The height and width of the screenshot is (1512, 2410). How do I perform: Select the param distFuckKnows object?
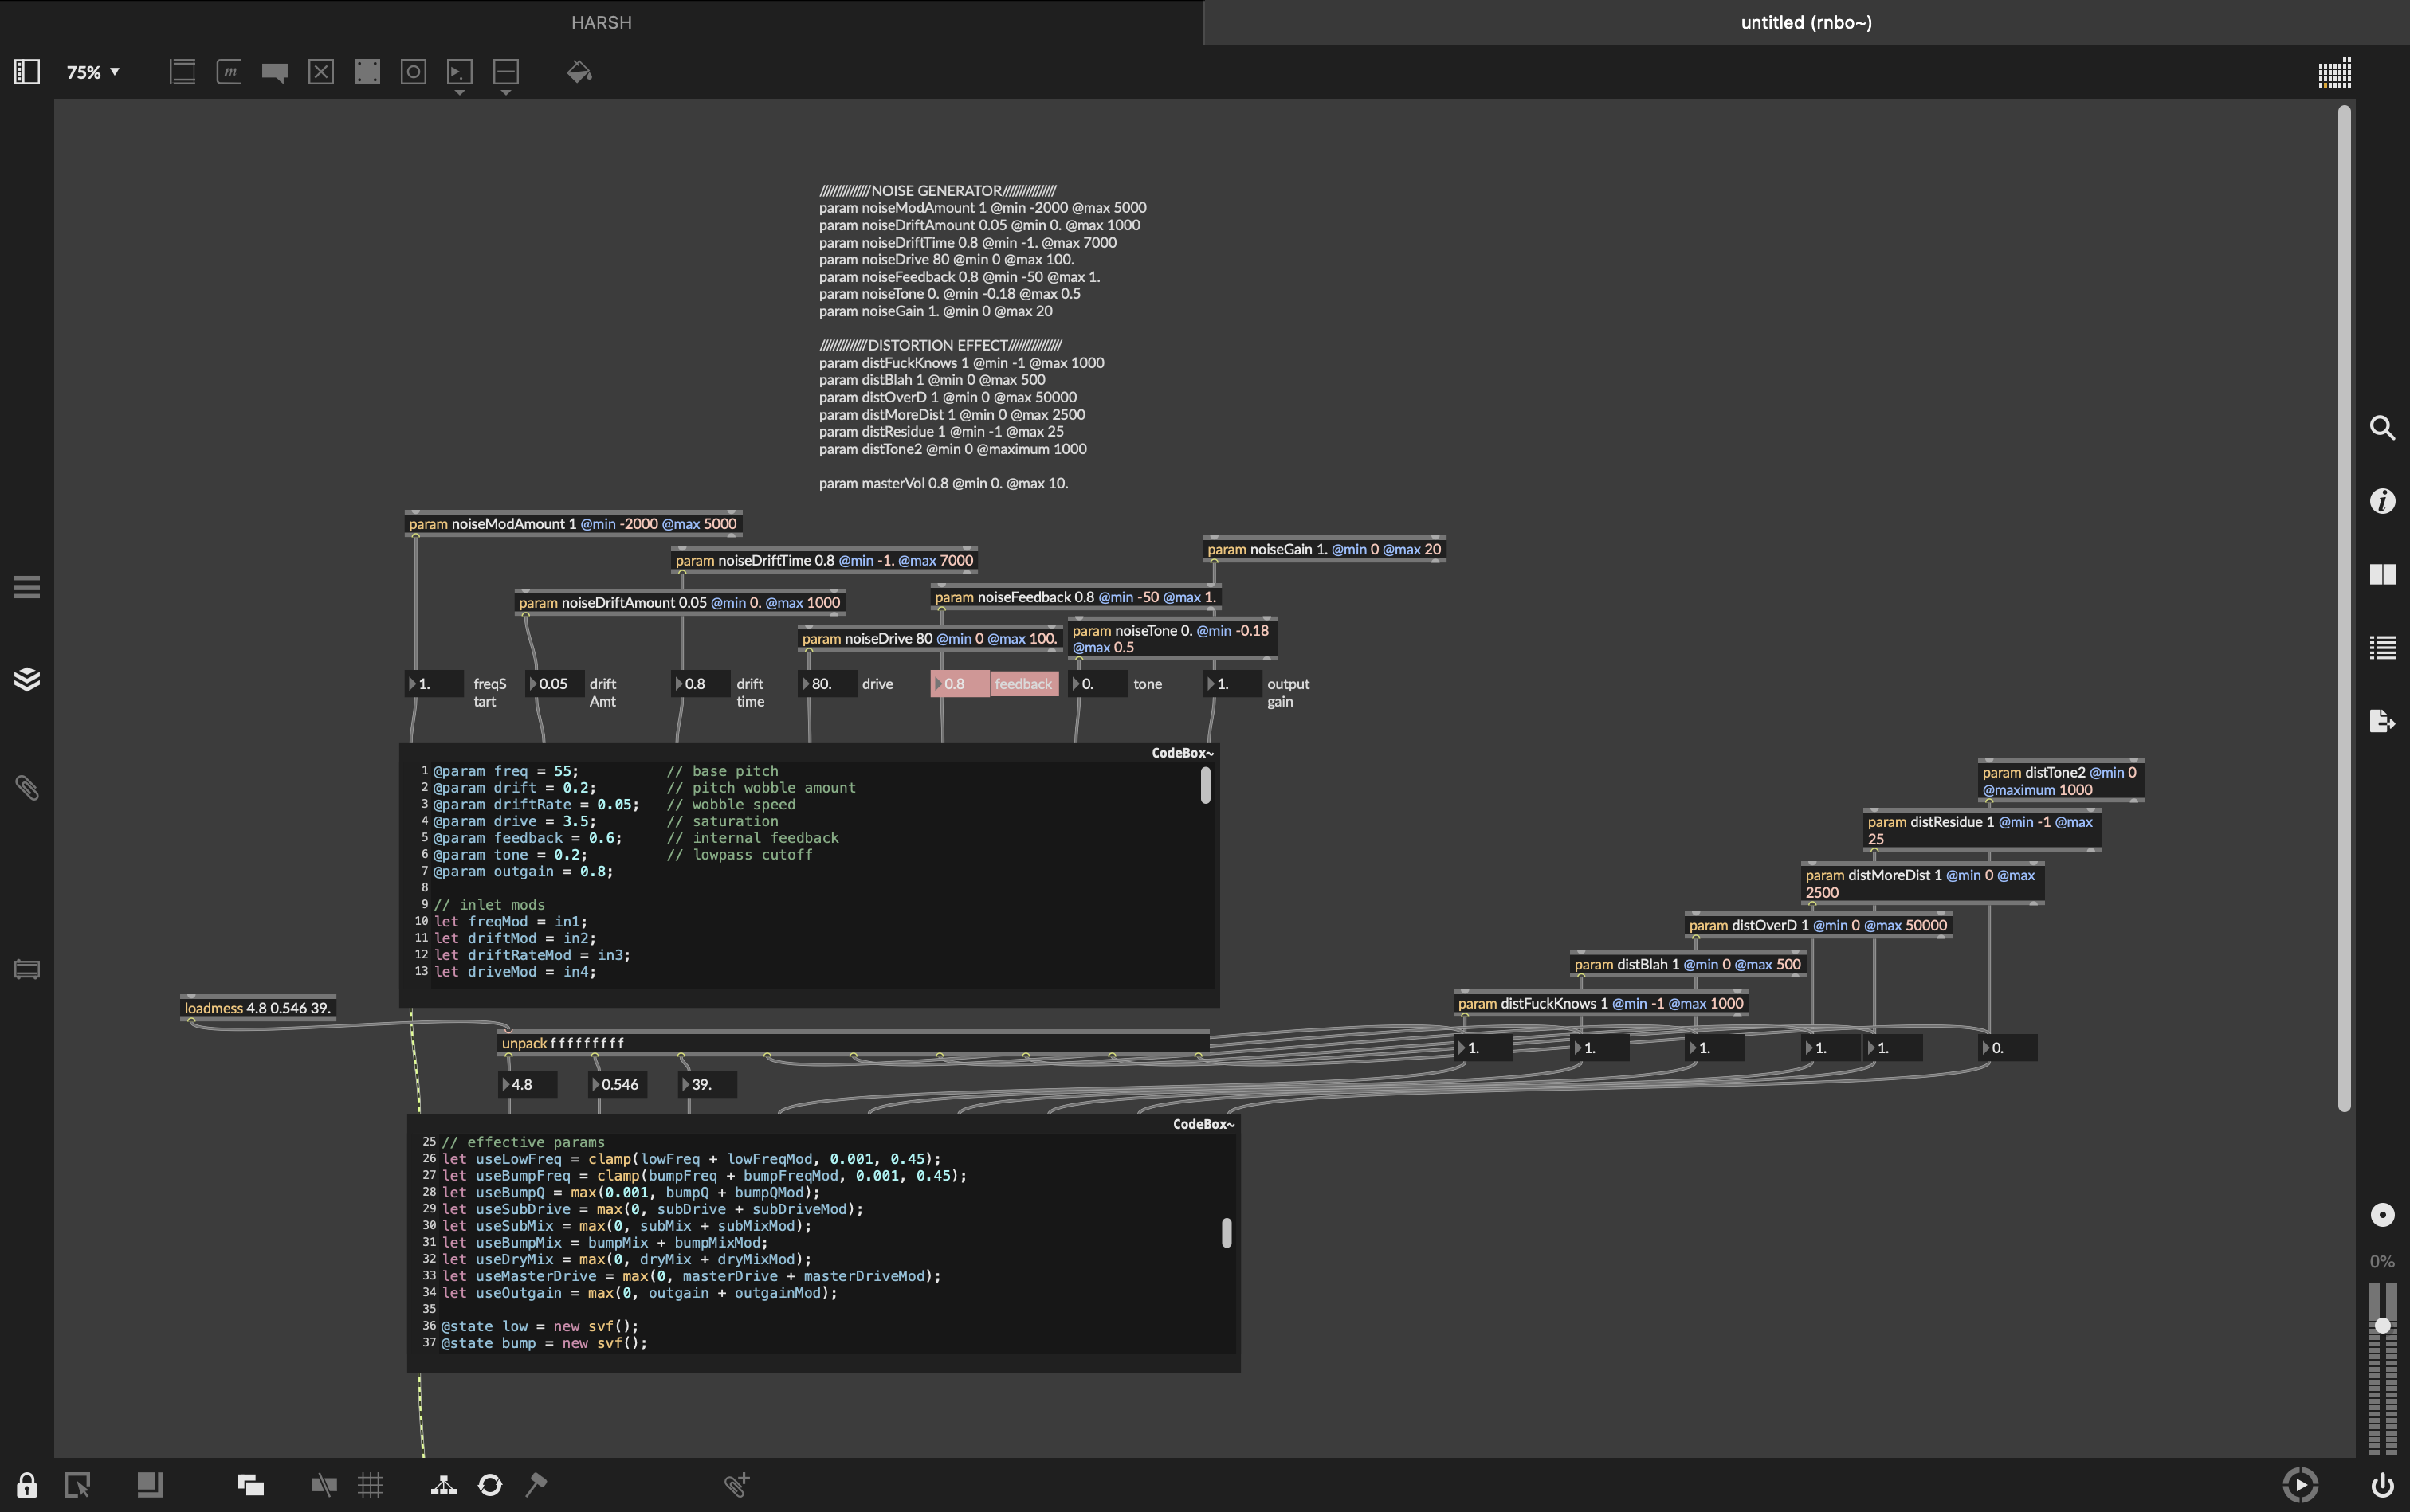pyautogui.click(x=1600, y=1003)
